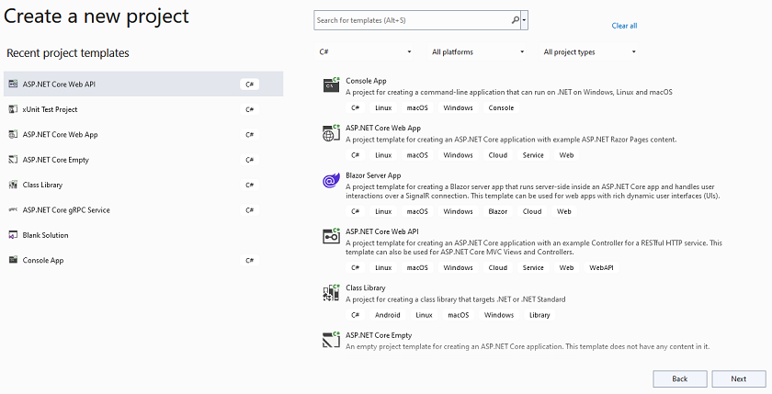Select the ASP.NET Core Empty template icon

(331, 340)
